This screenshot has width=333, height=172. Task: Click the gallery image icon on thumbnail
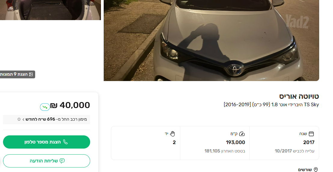click(x=31, y=74)
